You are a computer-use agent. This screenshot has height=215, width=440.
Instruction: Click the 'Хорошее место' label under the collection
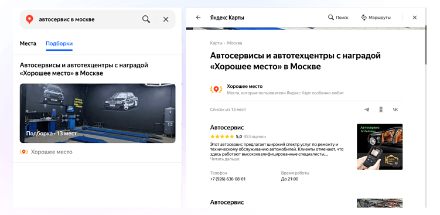point(52,152)
